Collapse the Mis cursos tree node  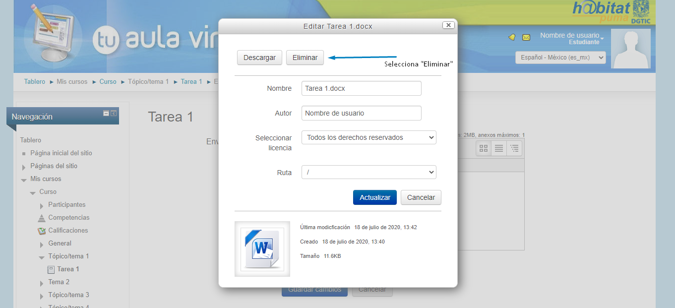pyautogui.click(x=24, y=180)
